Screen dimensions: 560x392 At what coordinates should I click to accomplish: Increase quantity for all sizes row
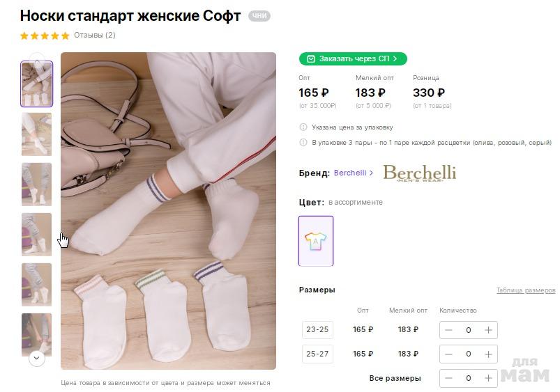pos(488,378)
